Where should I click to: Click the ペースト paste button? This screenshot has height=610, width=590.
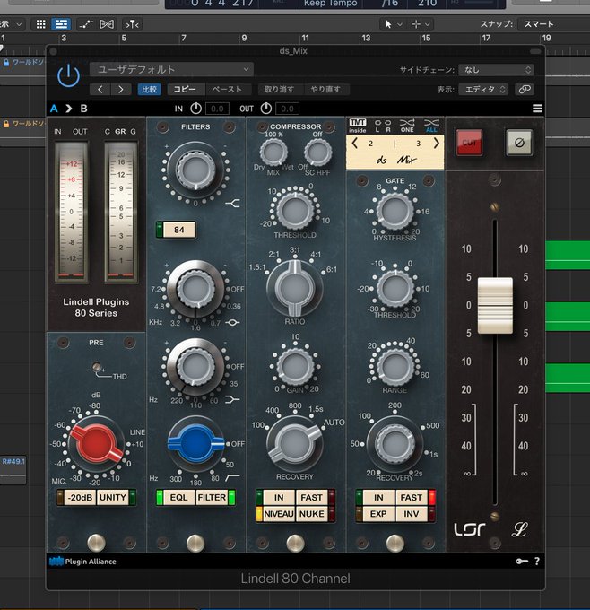(x=227, y=90)
